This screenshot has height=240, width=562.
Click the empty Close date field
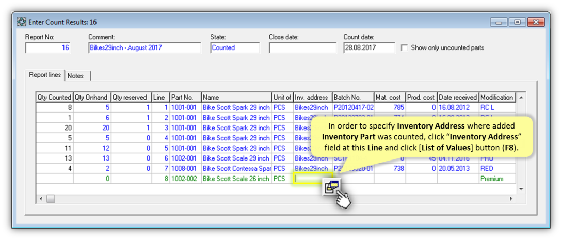coord(303,47)
